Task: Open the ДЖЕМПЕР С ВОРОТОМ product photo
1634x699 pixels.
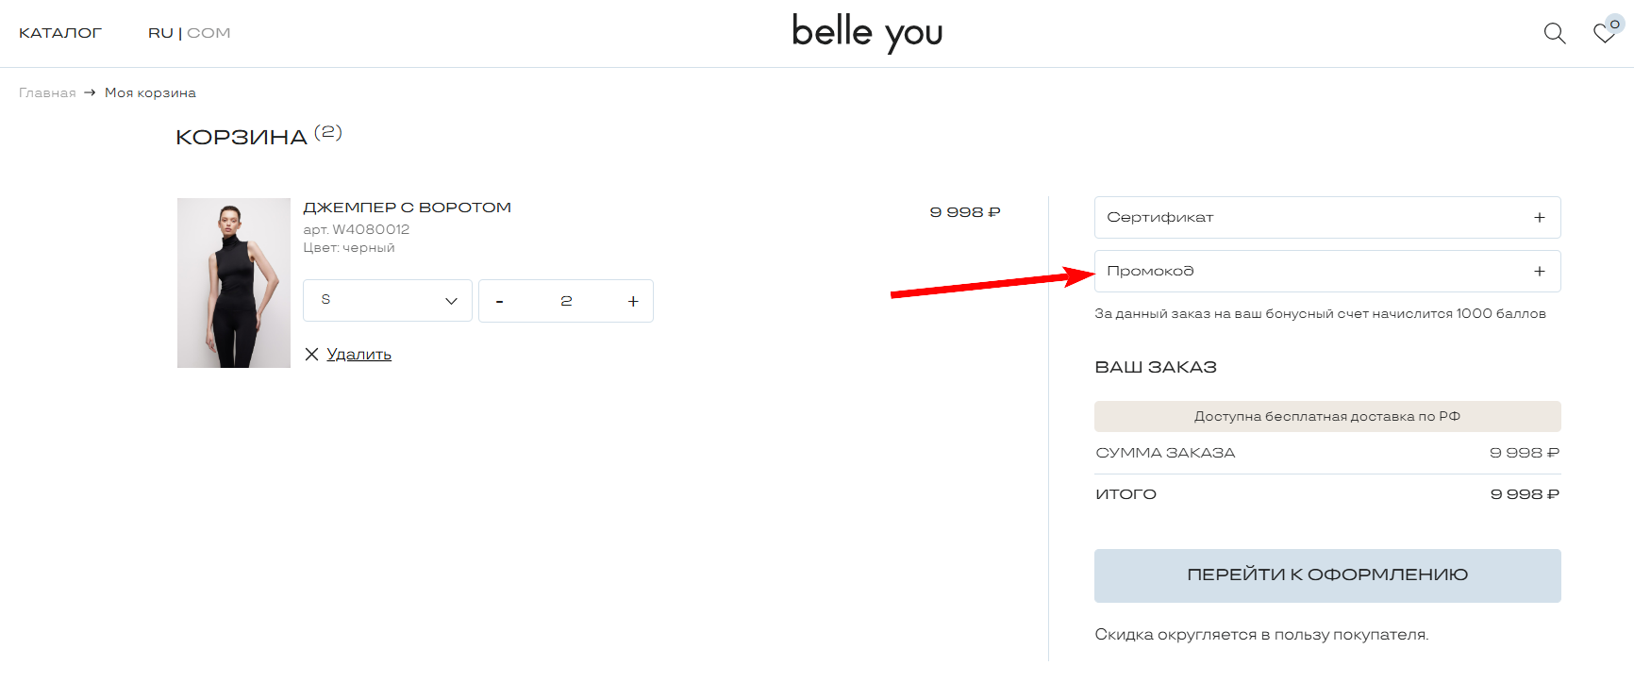Action: pyautogui.click(x=233, y=282)
